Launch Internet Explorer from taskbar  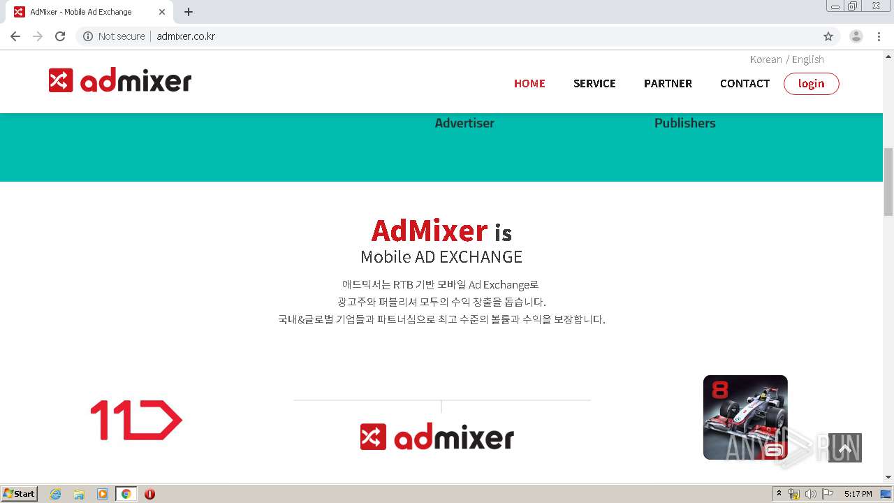coord(55,494)
